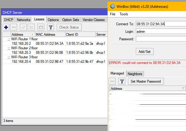The height and width of the screenshot is (131, 186).
Task: Select the Leases tab
Action: coord(39,19)
